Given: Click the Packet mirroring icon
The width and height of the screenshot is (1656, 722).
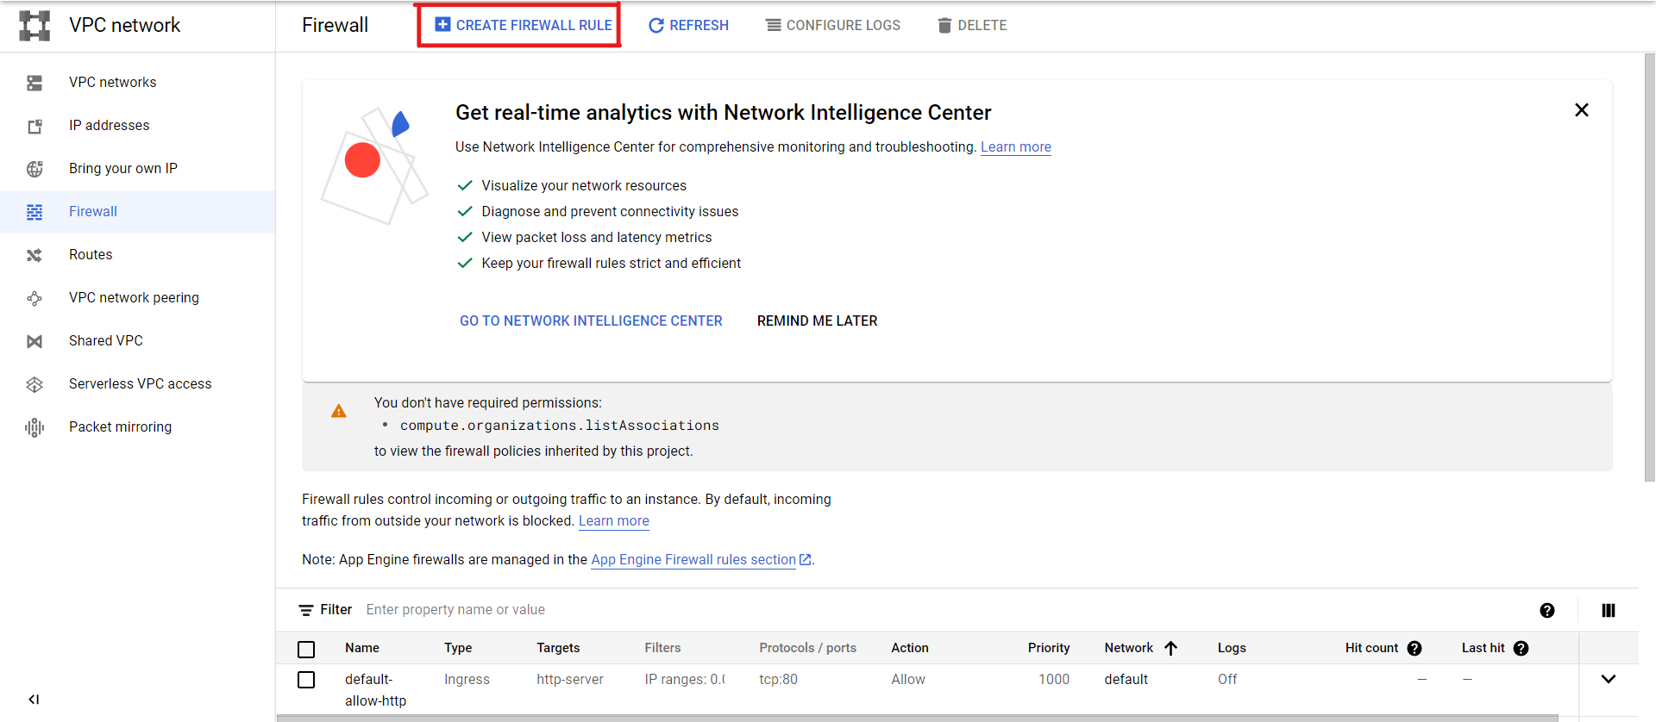Looking at the screenshot, I should 34,427.
